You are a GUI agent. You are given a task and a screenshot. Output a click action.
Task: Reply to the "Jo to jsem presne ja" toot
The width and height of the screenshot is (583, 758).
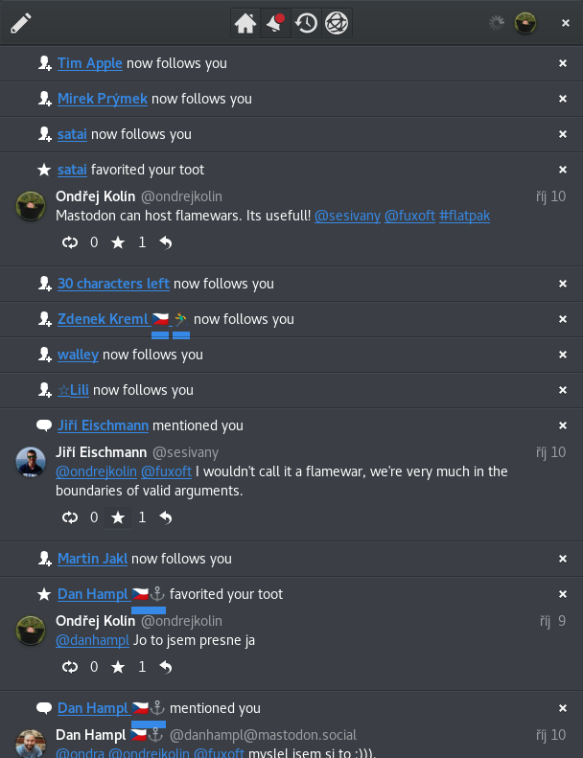click(166, 667)
